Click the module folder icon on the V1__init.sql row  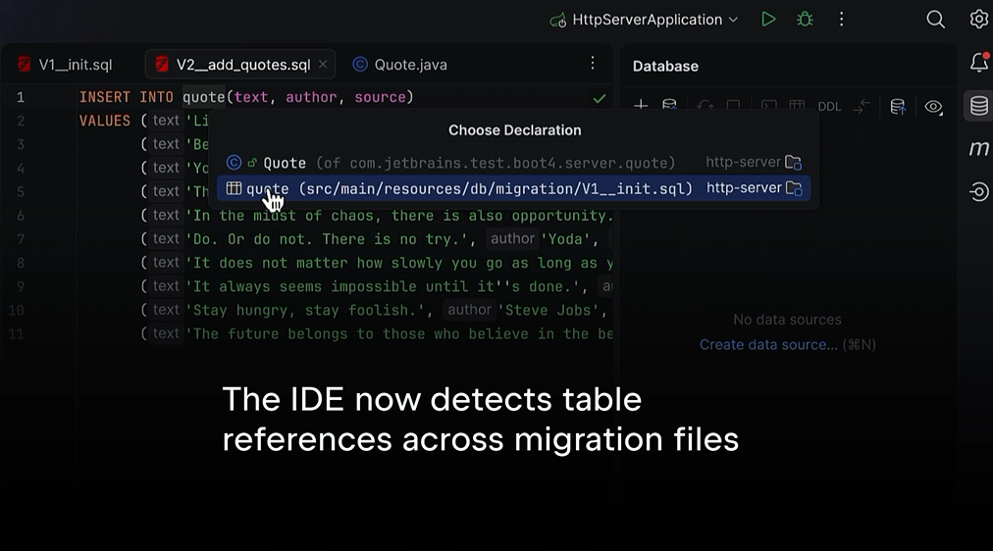[x=794, y=188]
